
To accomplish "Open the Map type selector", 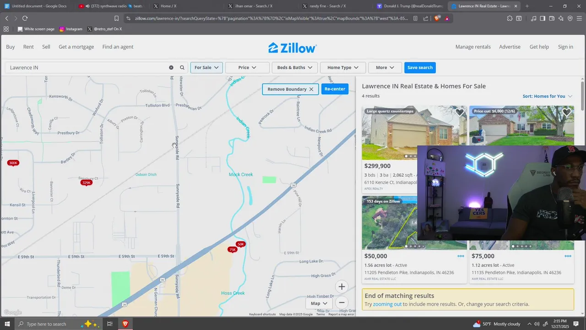I will coord(319,303).
